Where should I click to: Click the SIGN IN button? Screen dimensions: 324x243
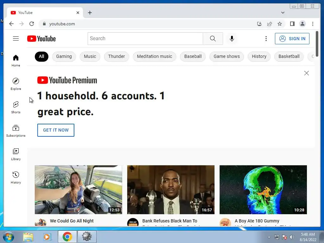click(x=292, y=38)
